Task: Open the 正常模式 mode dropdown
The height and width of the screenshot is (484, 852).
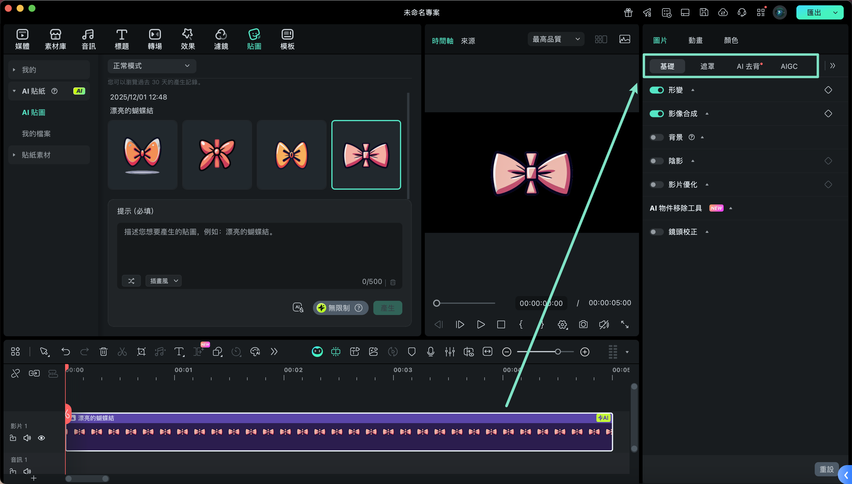Action: point(151,66)
